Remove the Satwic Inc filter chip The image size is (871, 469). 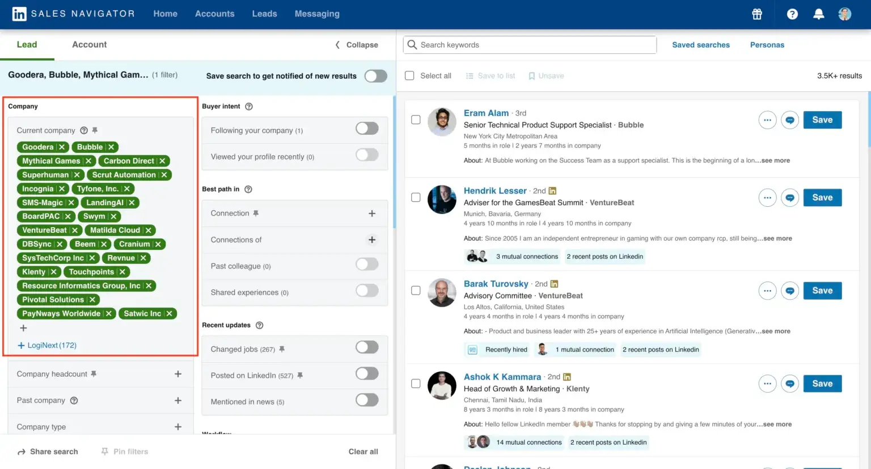click(169, 314)
